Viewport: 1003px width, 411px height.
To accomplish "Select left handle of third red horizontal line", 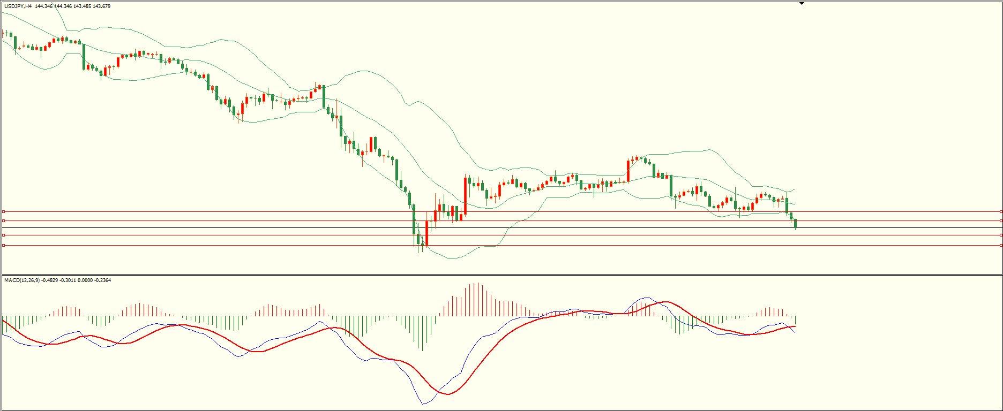I will click(3, 235).
